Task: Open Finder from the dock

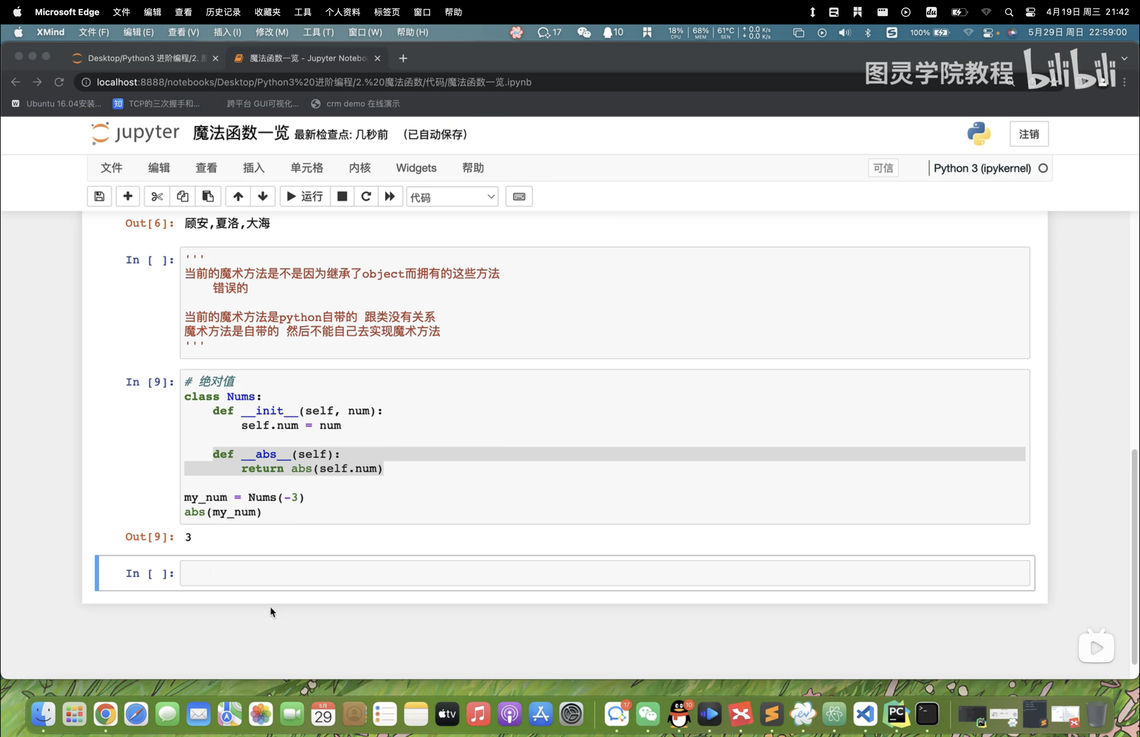Action: (43, 715)
